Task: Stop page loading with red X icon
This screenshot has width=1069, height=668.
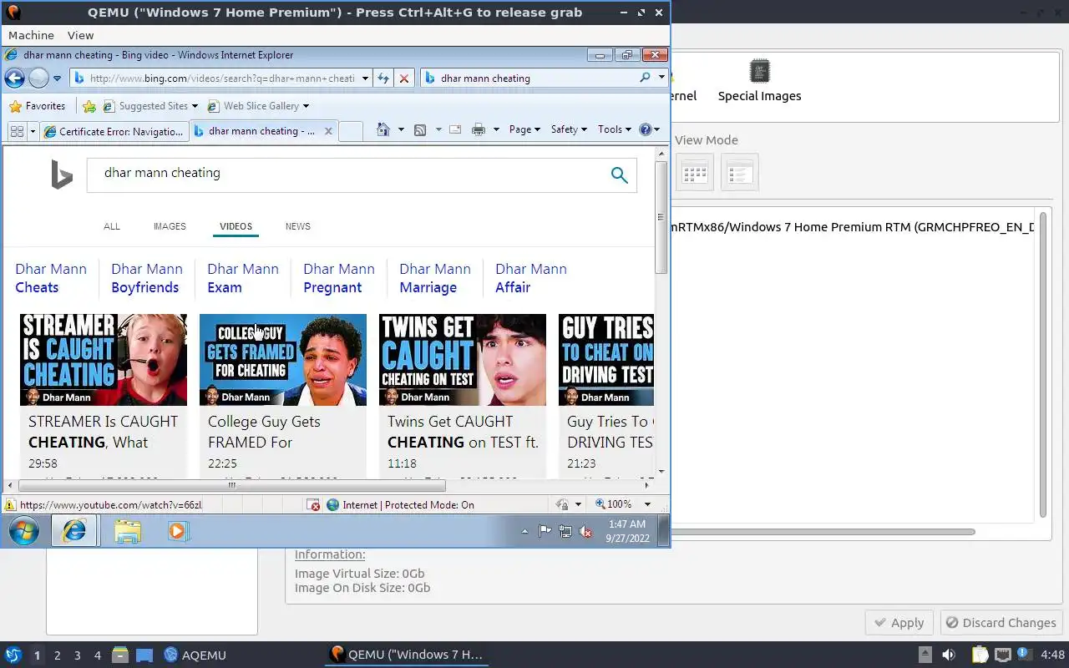Action: 404,78
